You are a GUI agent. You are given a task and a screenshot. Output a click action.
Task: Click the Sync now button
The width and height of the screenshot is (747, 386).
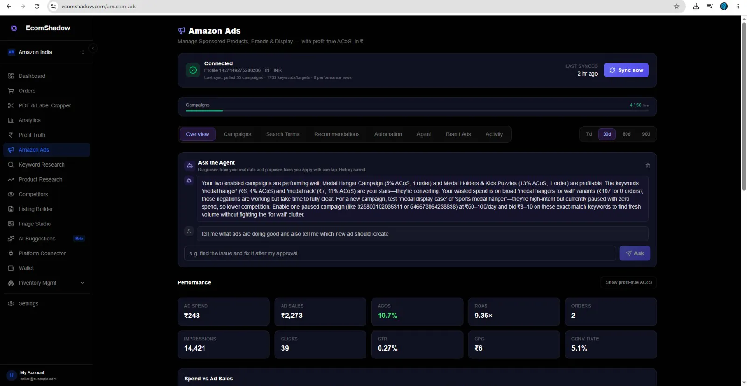pyautogui.click(x=626, y=70)
